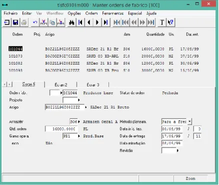Expand zoom arrow next to Revisão field
The image size is (219, 185).
coord(177,150)
